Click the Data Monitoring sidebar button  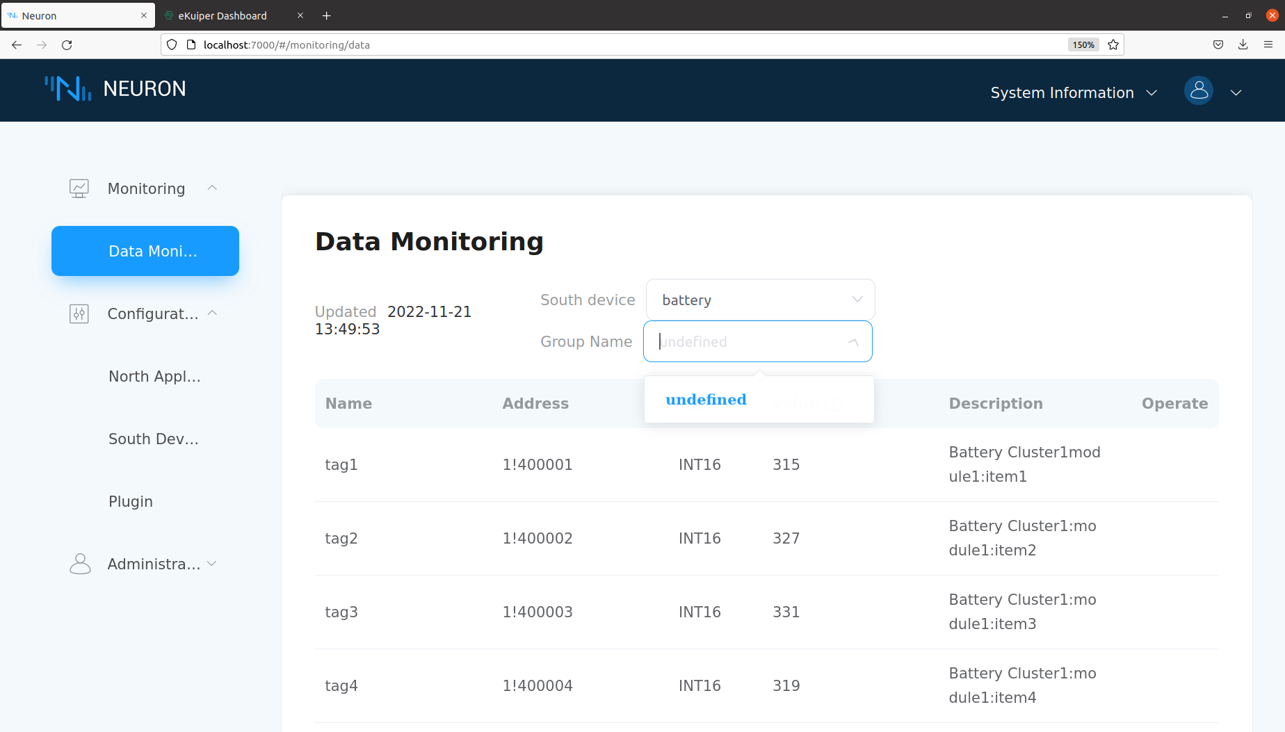tap(145, 251)
